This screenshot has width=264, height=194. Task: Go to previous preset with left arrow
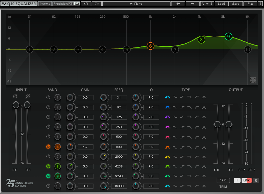tap(178, 3)
